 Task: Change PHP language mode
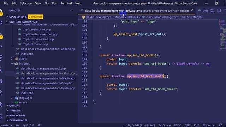[x=196, y=125]
